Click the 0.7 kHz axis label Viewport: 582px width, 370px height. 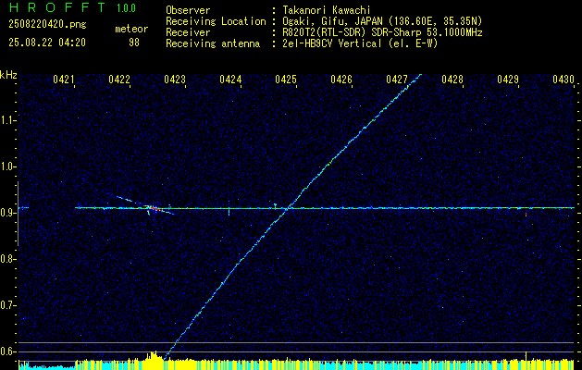click(x=7, y=305)
